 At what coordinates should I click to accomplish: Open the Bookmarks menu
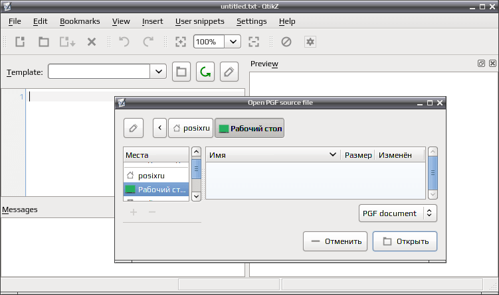click(x=80, y=21)
